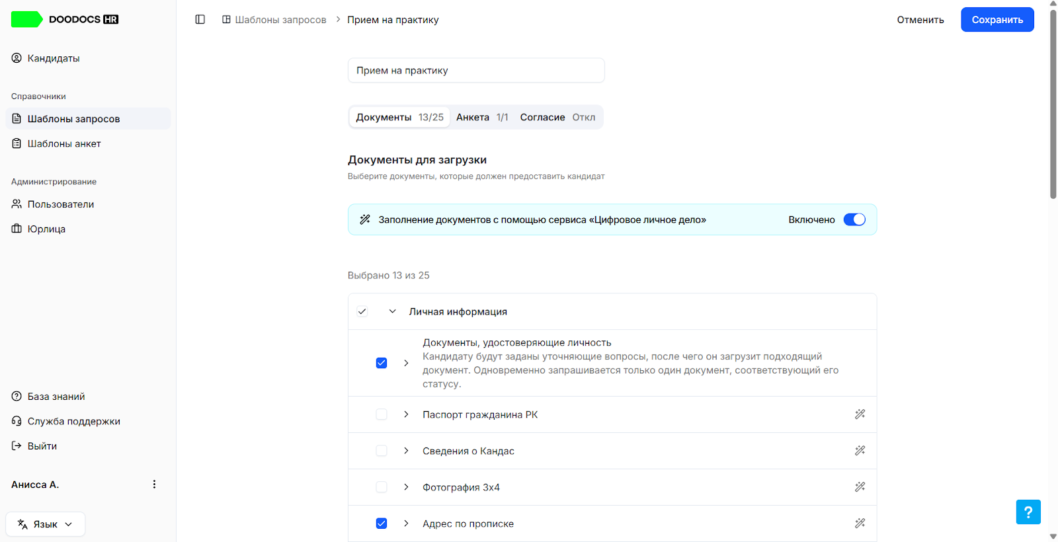The height and width of the screenshot is (542, 1058).
Task: Uncheck the Адрес по прописке checkbox
Action: 382,523
